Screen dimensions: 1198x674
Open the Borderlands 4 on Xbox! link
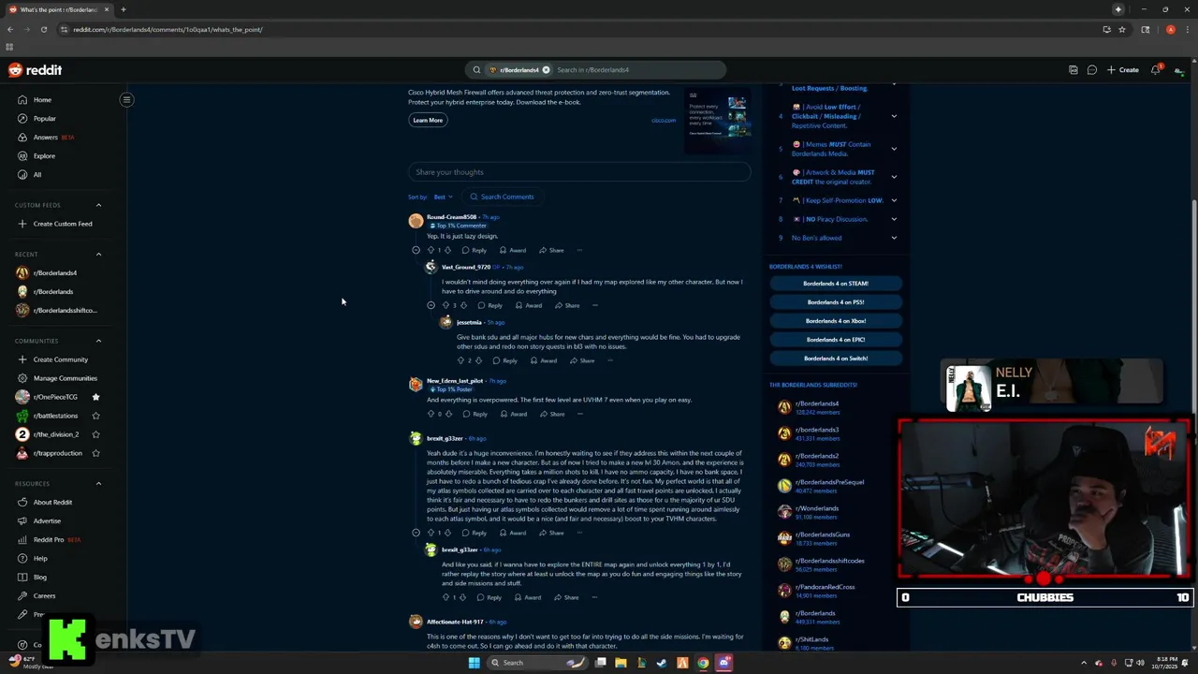coord(836,320)
